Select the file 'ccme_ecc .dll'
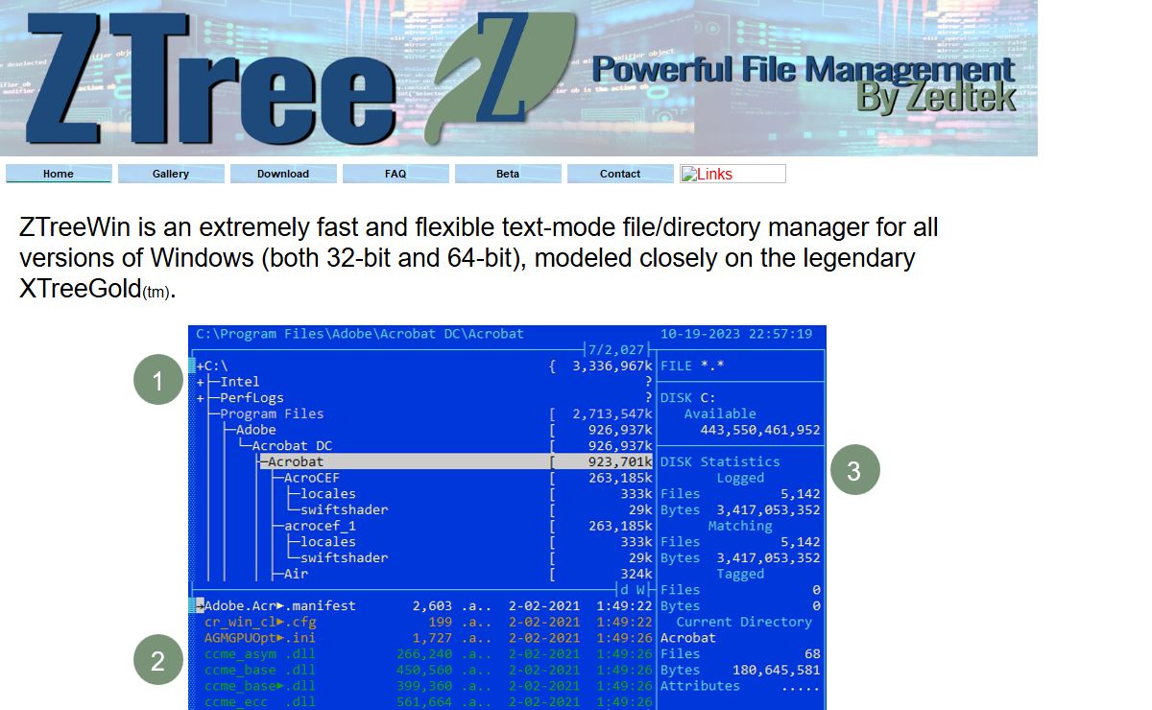This screenshot has width=1152, height=710. click(260, 701)
